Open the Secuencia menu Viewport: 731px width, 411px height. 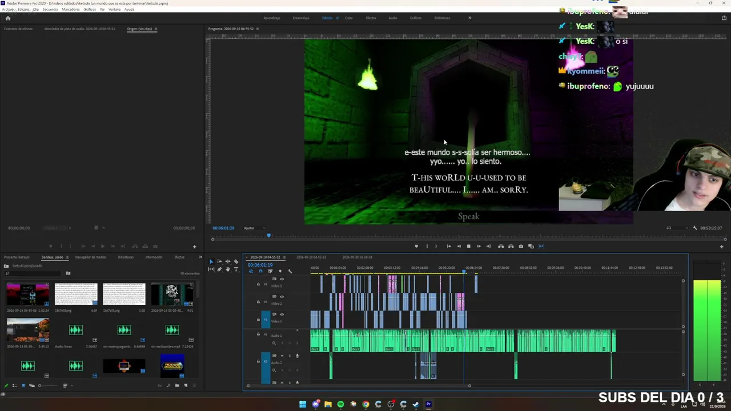(x=50, y=9)
